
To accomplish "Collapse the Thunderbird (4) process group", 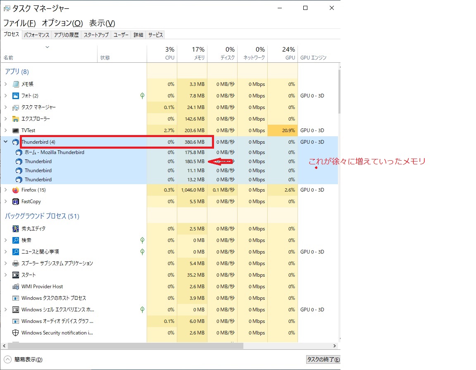I will pos(6,142).
